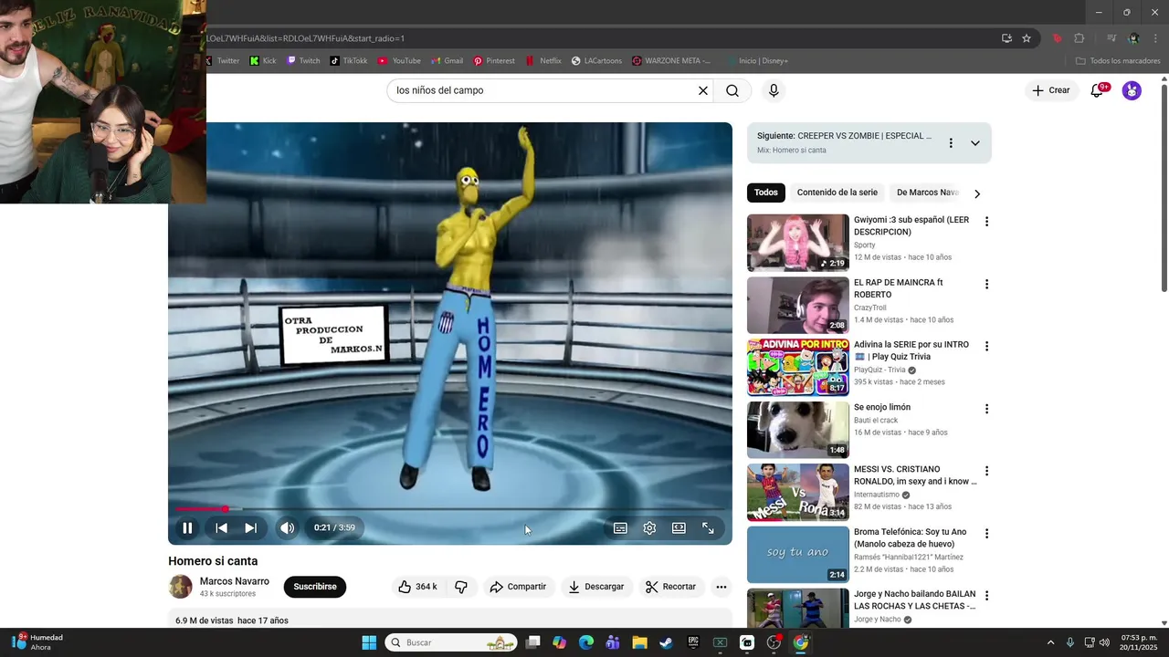
Task: Open the 'Se enojo limón' video title
Action: point(882,407)
